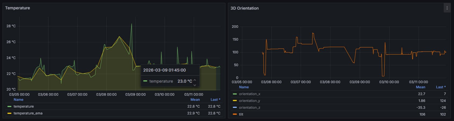Toggle the temperature_ema series legend label

[28, 113]
